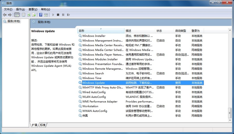This screenshot has height=134, width=234.
Task: Click the gear icon of WWAN AutoConfig
Action: tap(80, 111)
